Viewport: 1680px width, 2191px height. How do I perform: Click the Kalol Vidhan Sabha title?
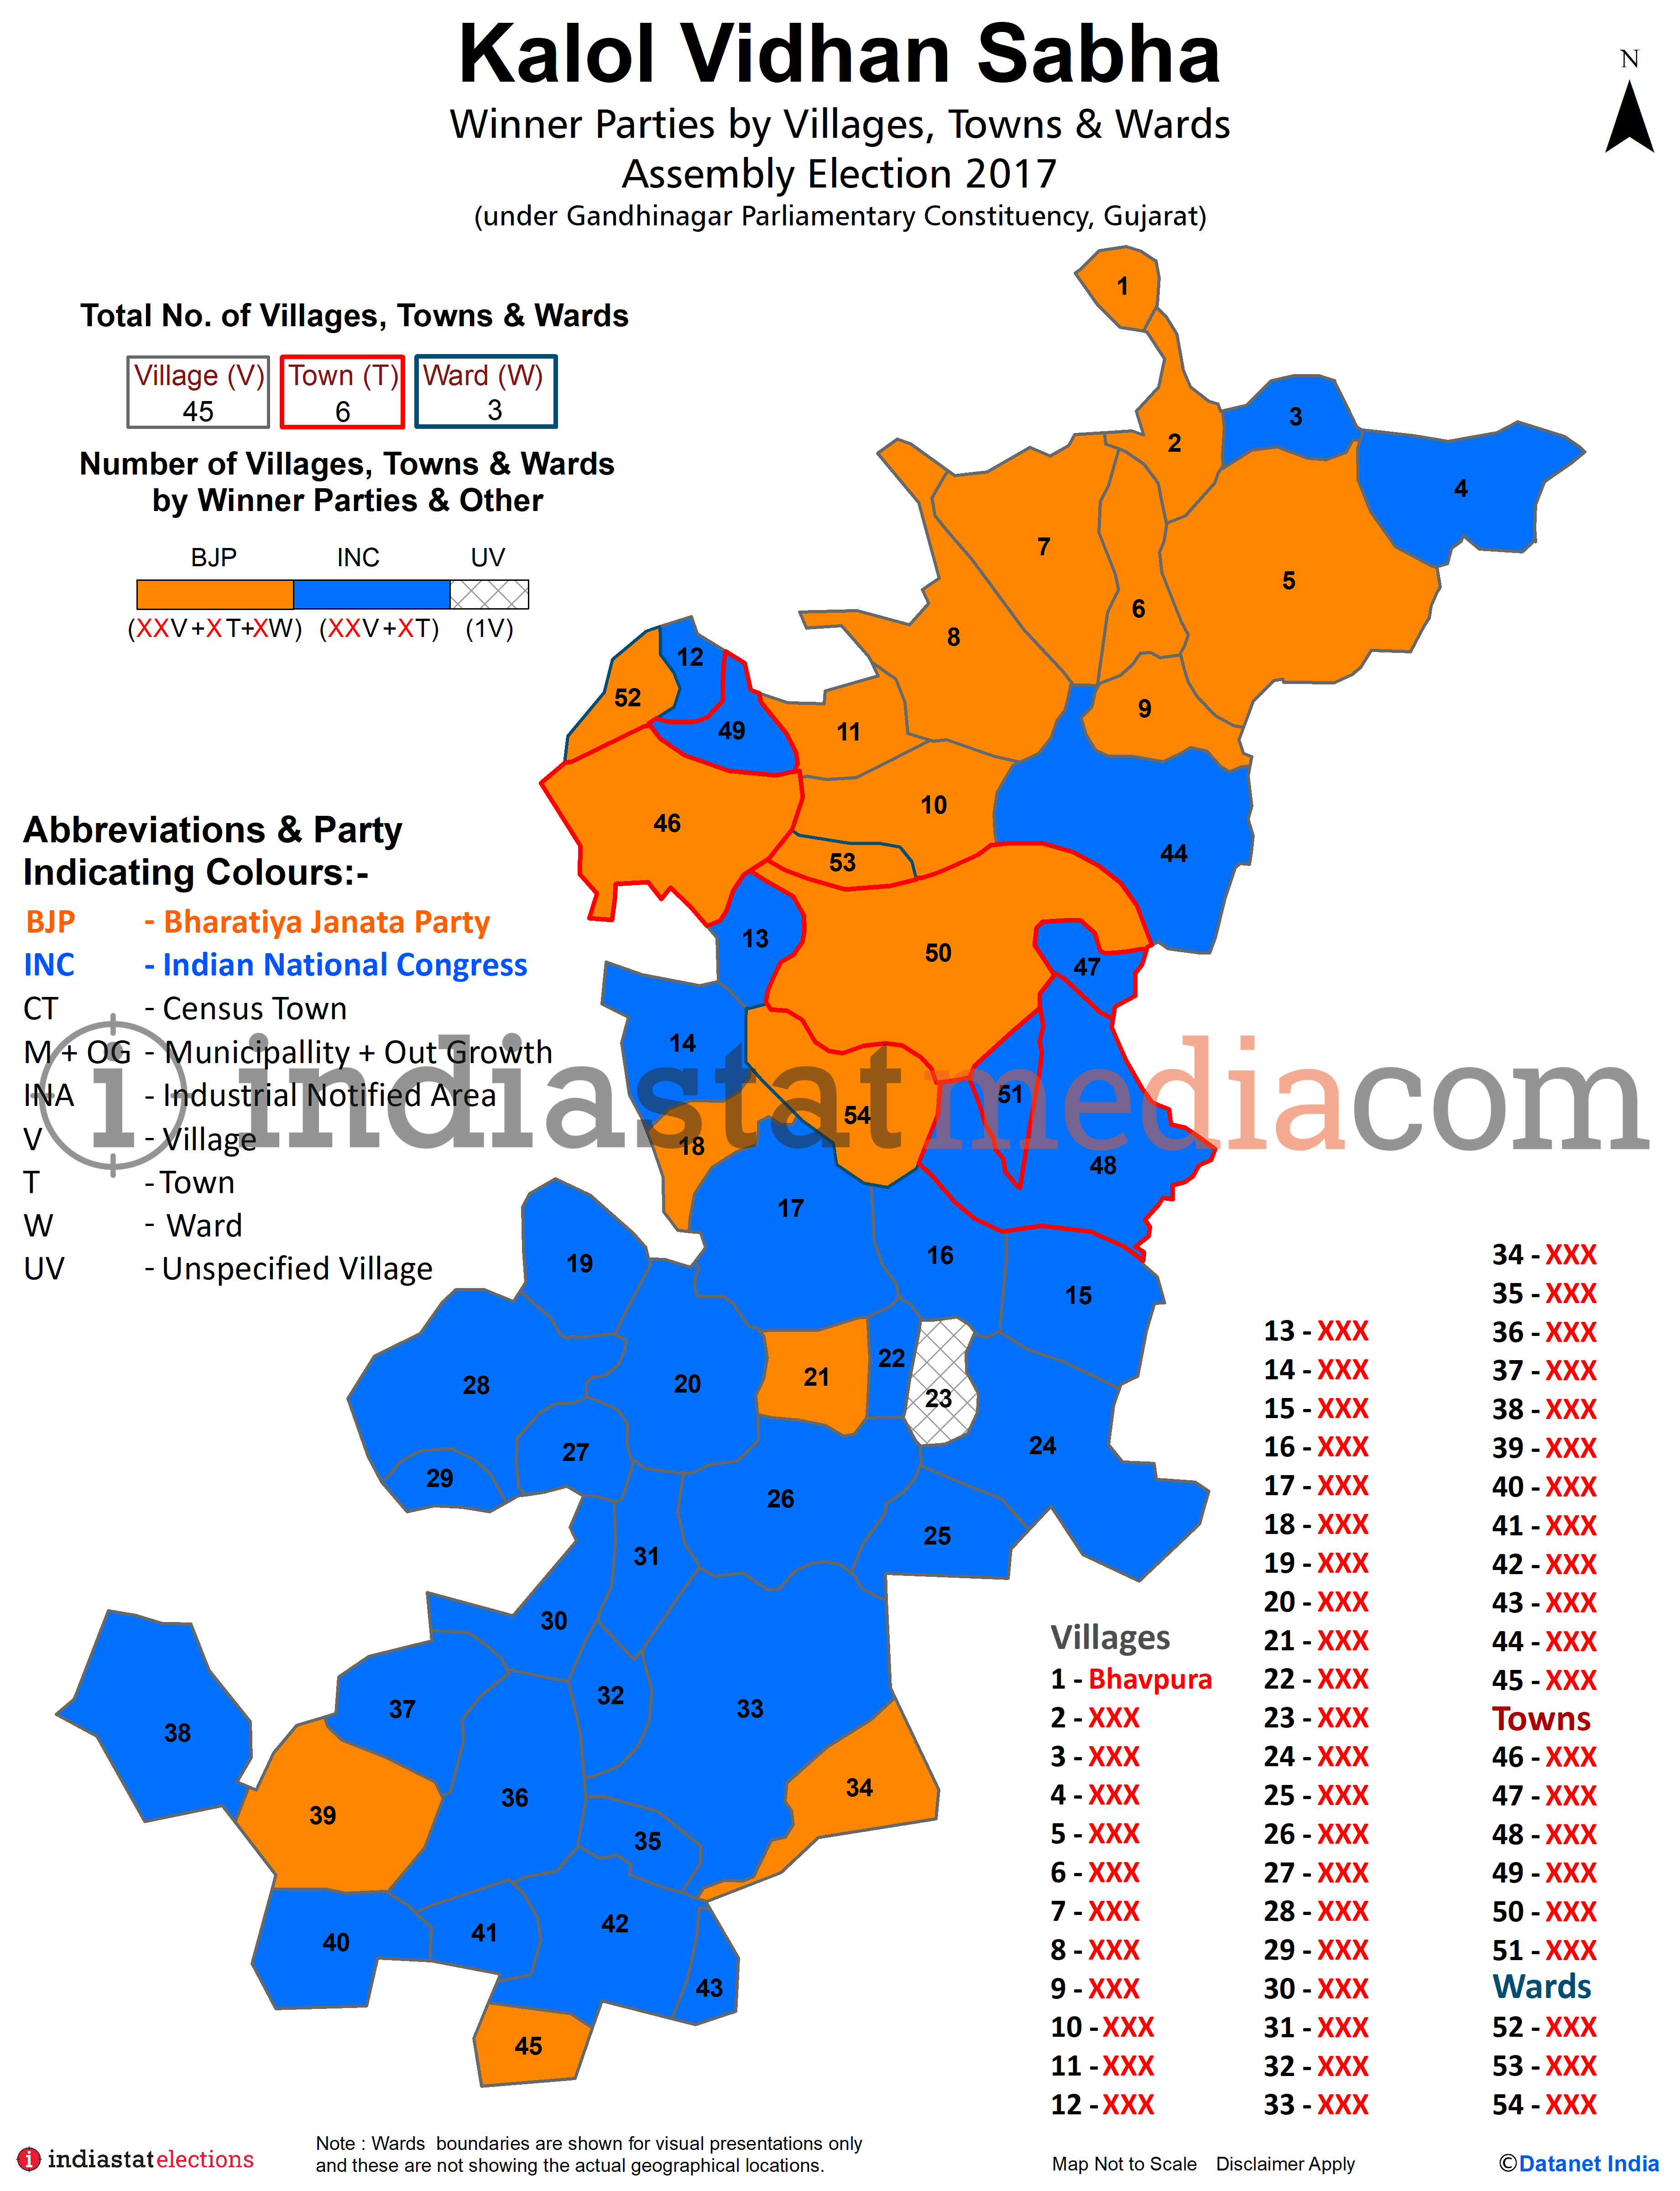tap(840, 53)
